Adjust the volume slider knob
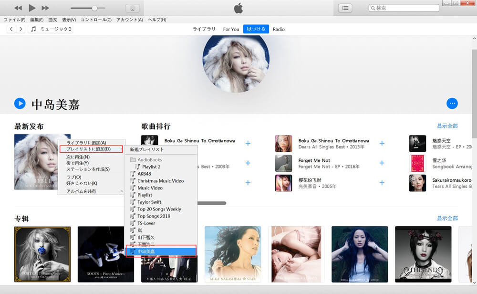This screenshot has width=477, height=294. (94, 8)
